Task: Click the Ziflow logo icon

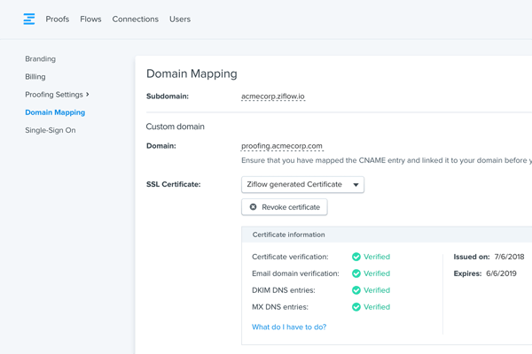Action: [x=29, y=19]
